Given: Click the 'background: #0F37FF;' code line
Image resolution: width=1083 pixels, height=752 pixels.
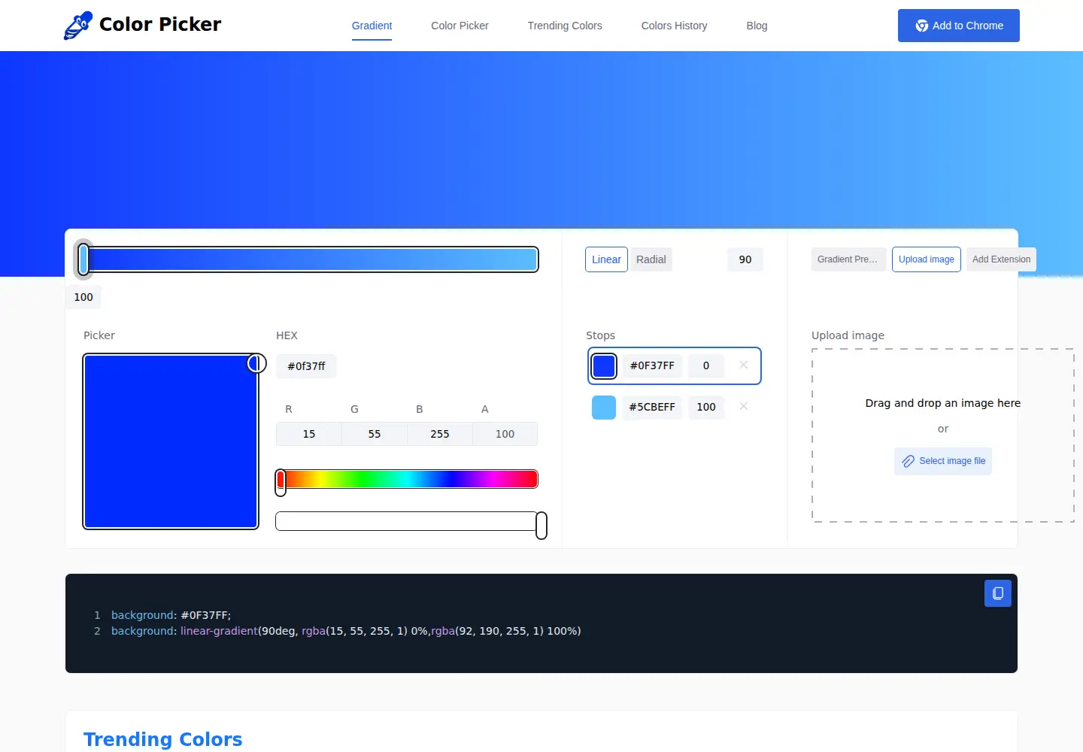Looking at the screenshot, I should click(x=171, y=615).
